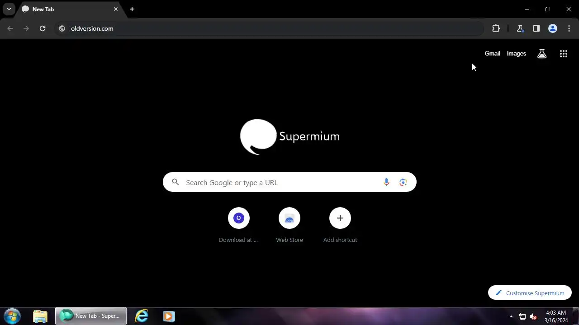Select New Tab - Supermium taskbar button
Image resolution: width=579 pixels, height=325 pixels.
click(91, 316)
